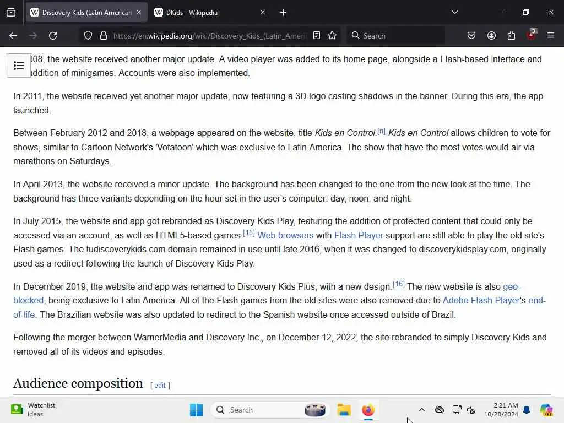Close the Discovery Kids tab

click(139, 13)
